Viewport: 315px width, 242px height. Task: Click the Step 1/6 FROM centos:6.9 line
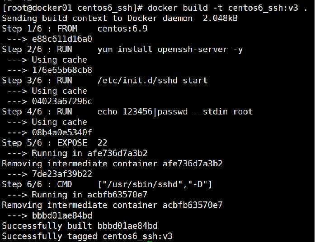point(75,29)
